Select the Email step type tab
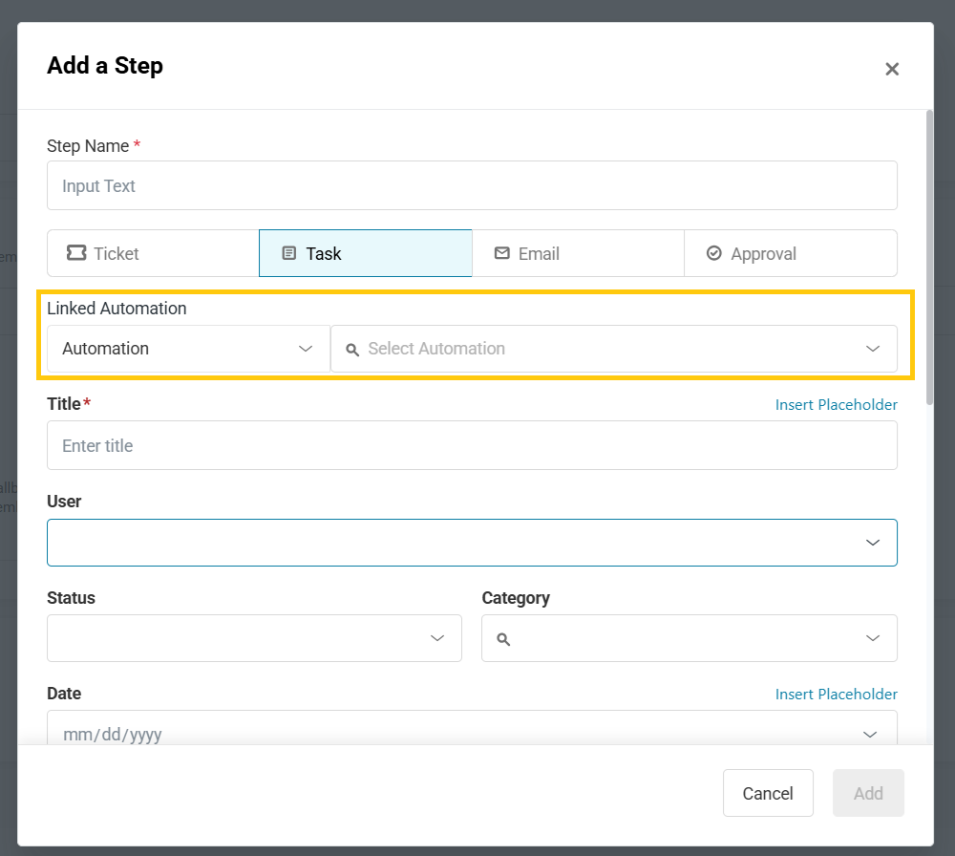The image size is (955, 856). click(x=578, y=253)
